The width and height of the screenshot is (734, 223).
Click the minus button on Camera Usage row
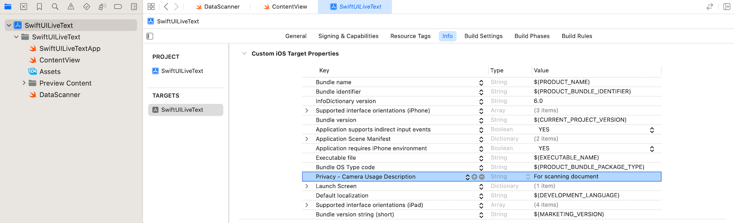[x=482, y=177]
